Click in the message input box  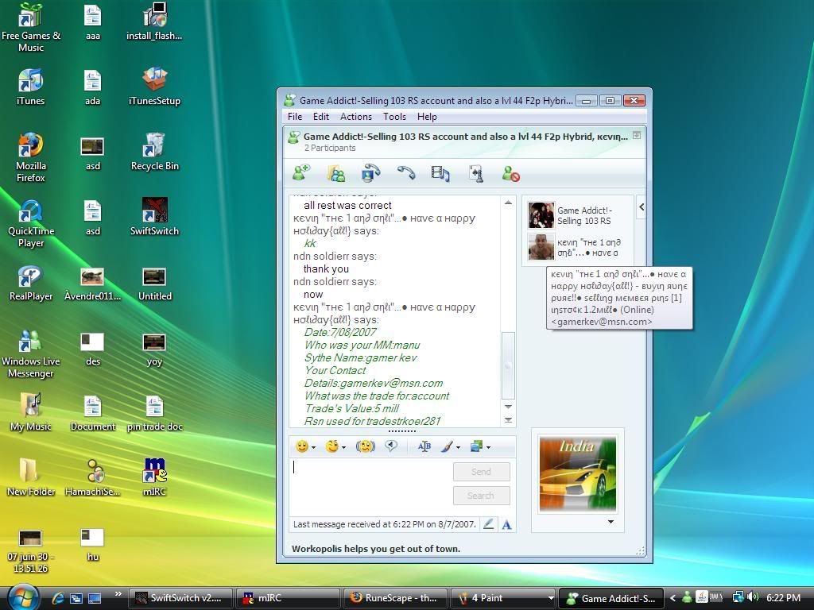pos(370,486)
